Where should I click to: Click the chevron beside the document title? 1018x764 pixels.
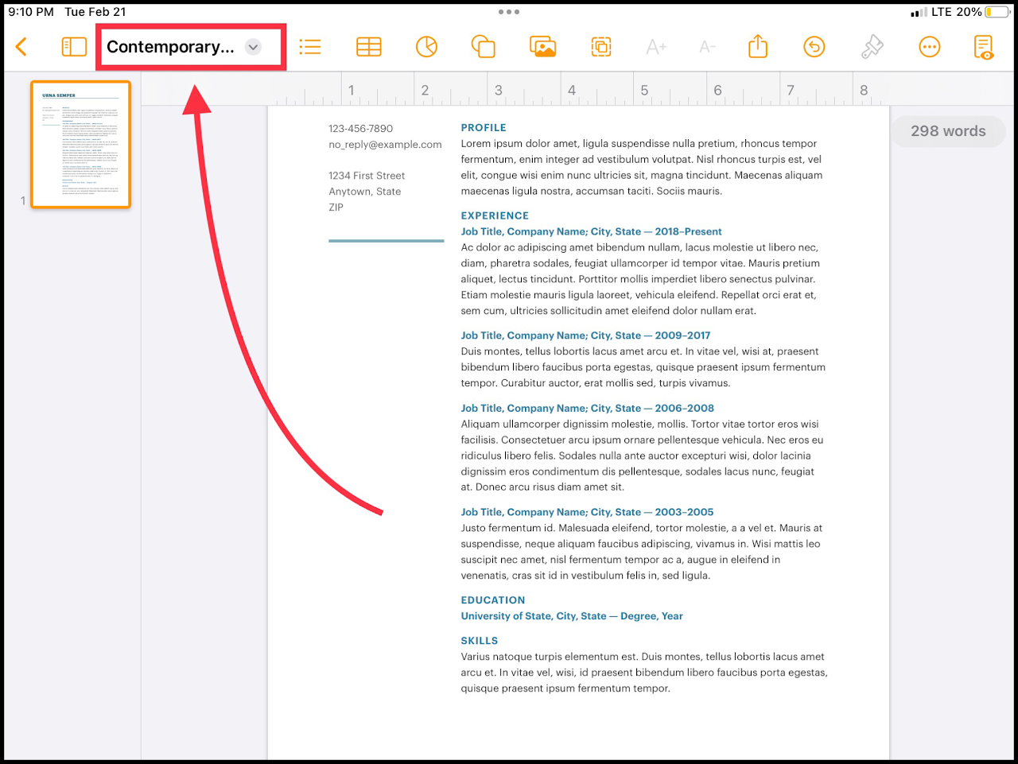click(x=253, y=47)
